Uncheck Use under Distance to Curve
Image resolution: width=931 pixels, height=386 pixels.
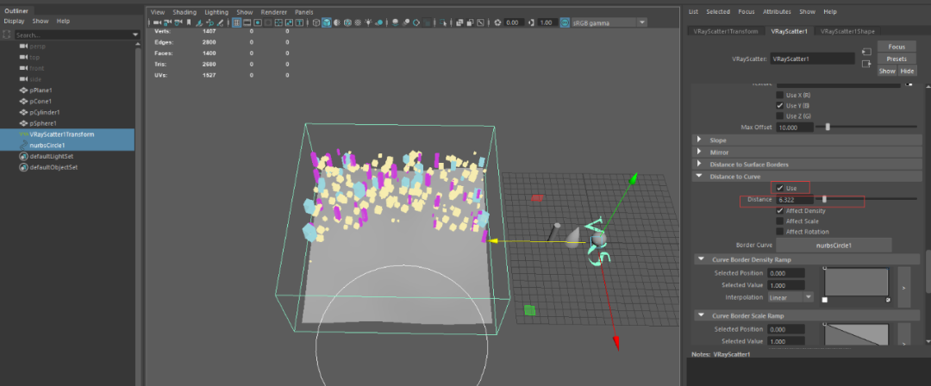click(780, 187)
